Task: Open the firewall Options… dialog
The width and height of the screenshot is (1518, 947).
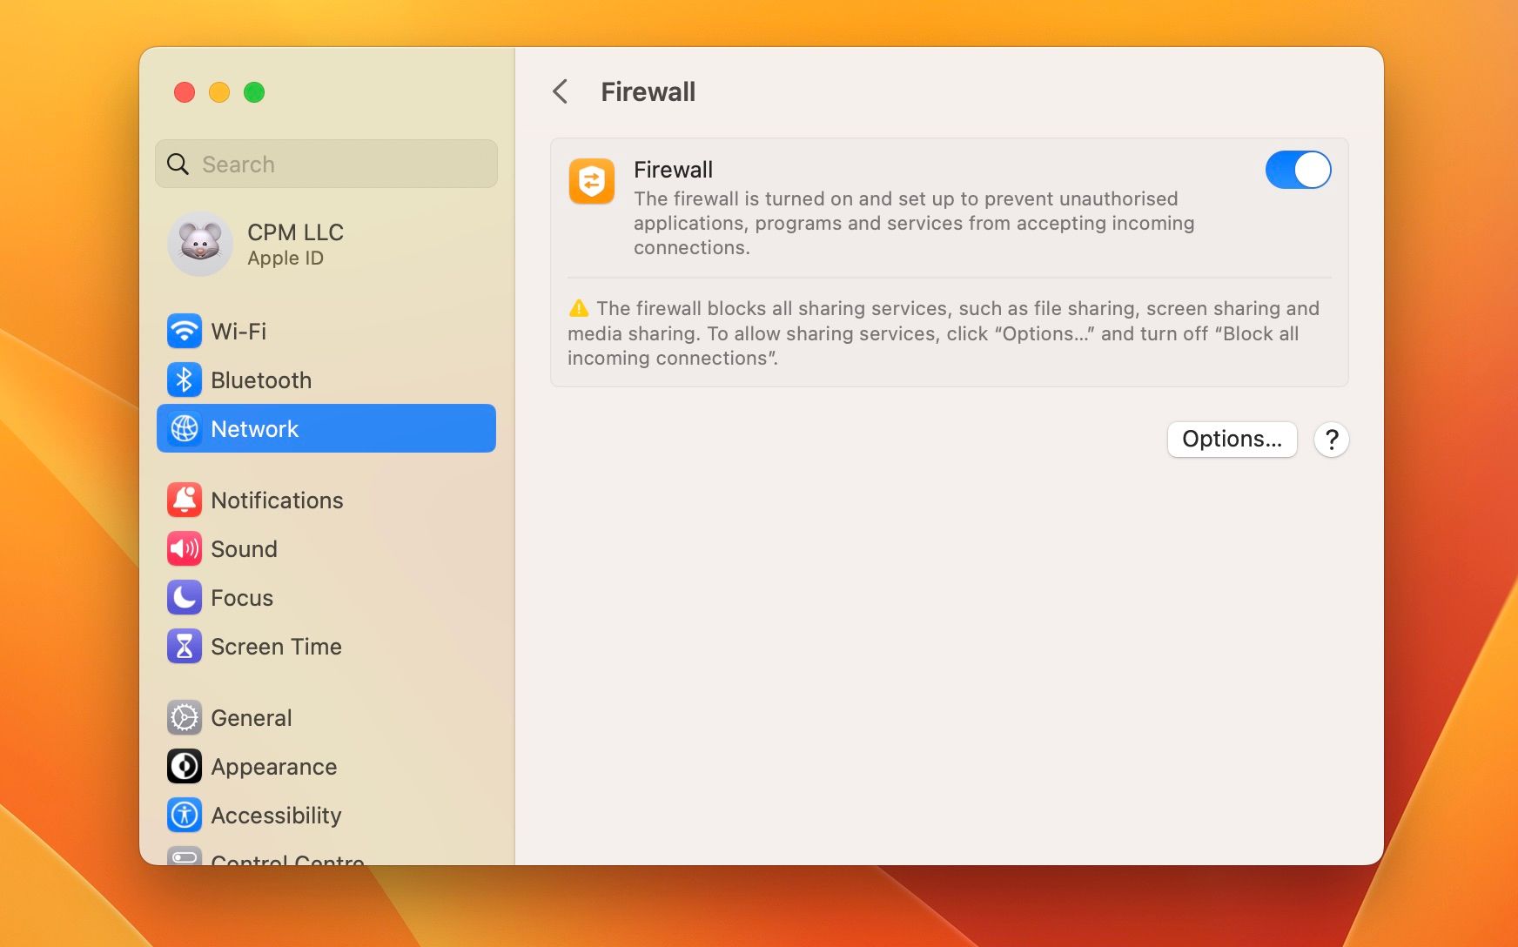Action: [1232, 440]
